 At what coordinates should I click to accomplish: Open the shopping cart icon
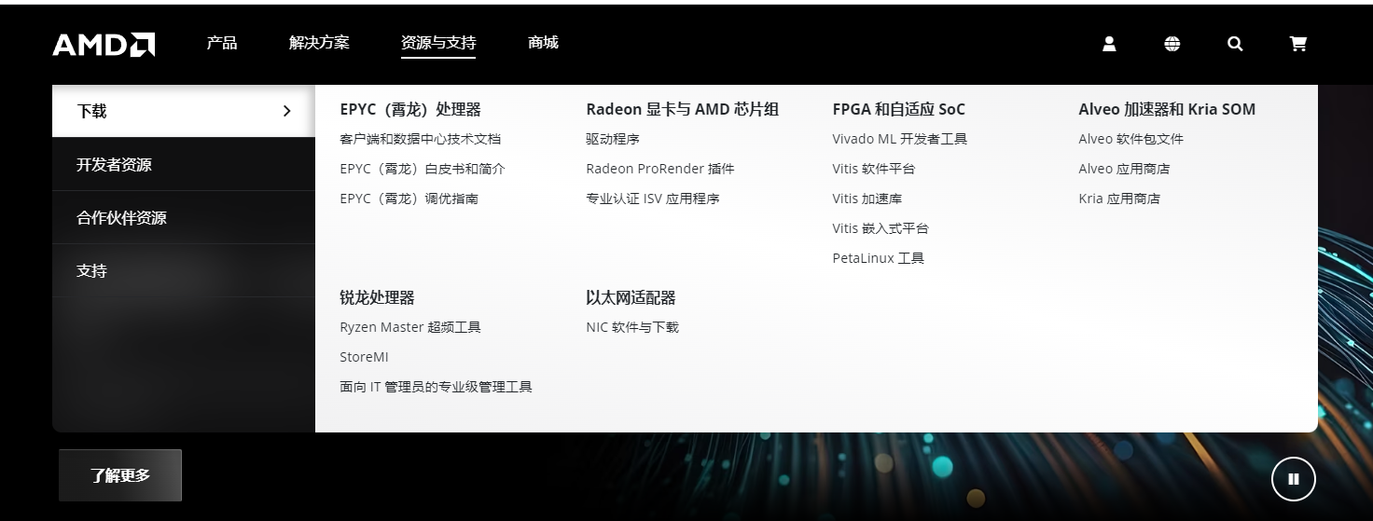pos(1297,44)
